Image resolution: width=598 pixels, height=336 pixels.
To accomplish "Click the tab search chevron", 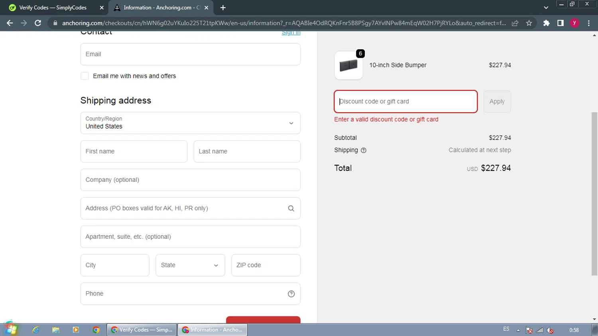I will pyautogui.click(x=546, y=8).
